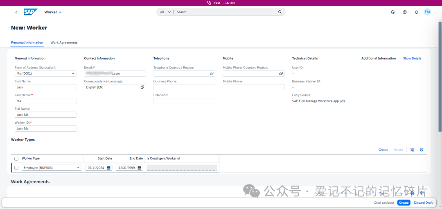This screenshot has width=442, height=209.
Task: Go back using the back arrow
Action: 16,12
